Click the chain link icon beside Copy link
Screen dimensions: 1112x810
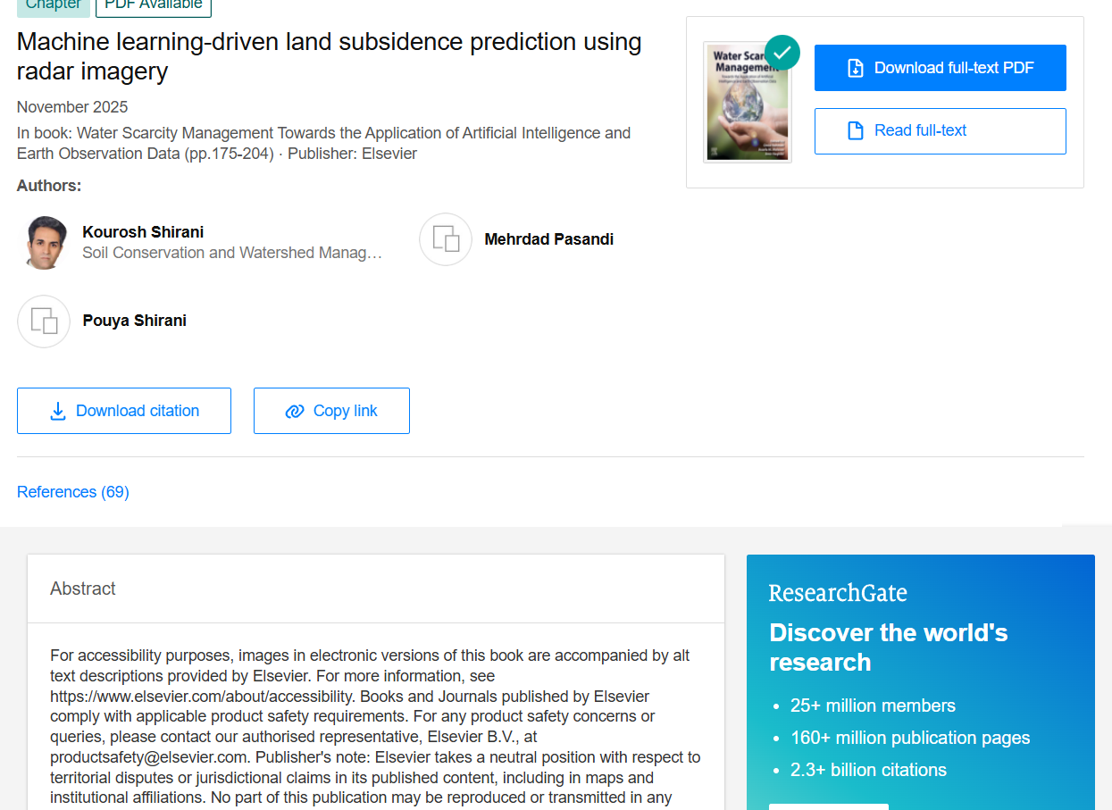pyautogui.click(x=295, y=411)
